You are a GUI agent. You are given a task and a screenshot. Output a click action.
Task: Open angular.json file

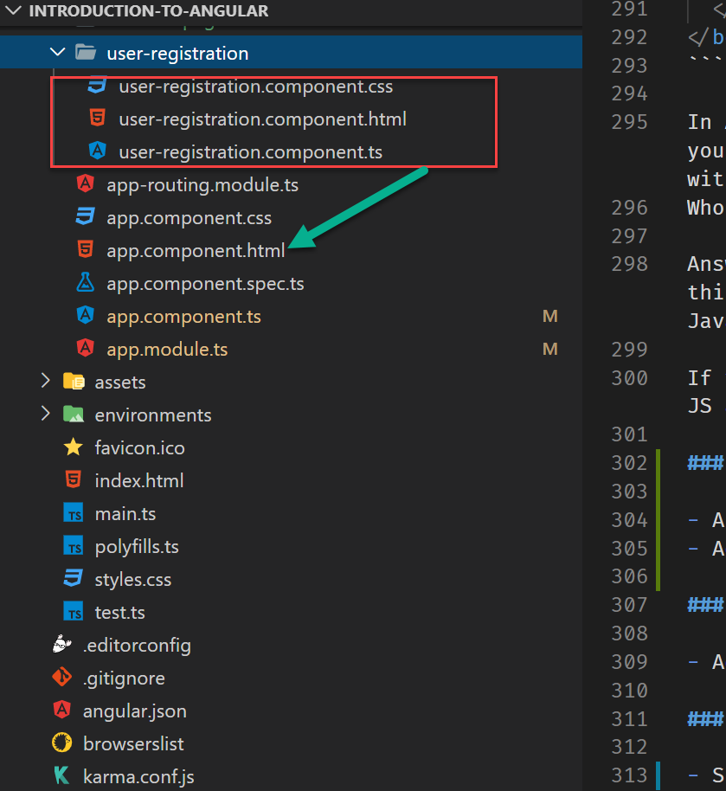point(135,711)
